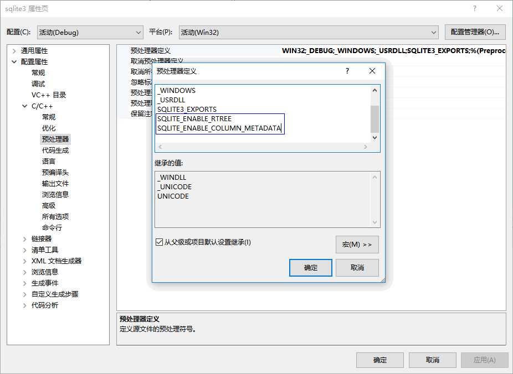This screenshot has width=513, height=374.
Task: Select the 预处理器 tree item
Action: pyautogui.click(x=55, y=139)
